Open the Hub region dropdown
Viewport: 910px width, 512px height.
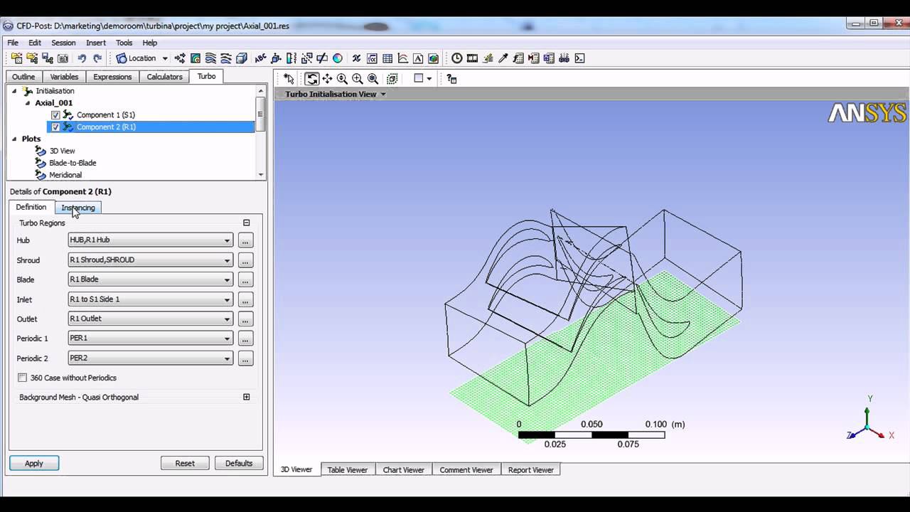(x=149, y=240)
